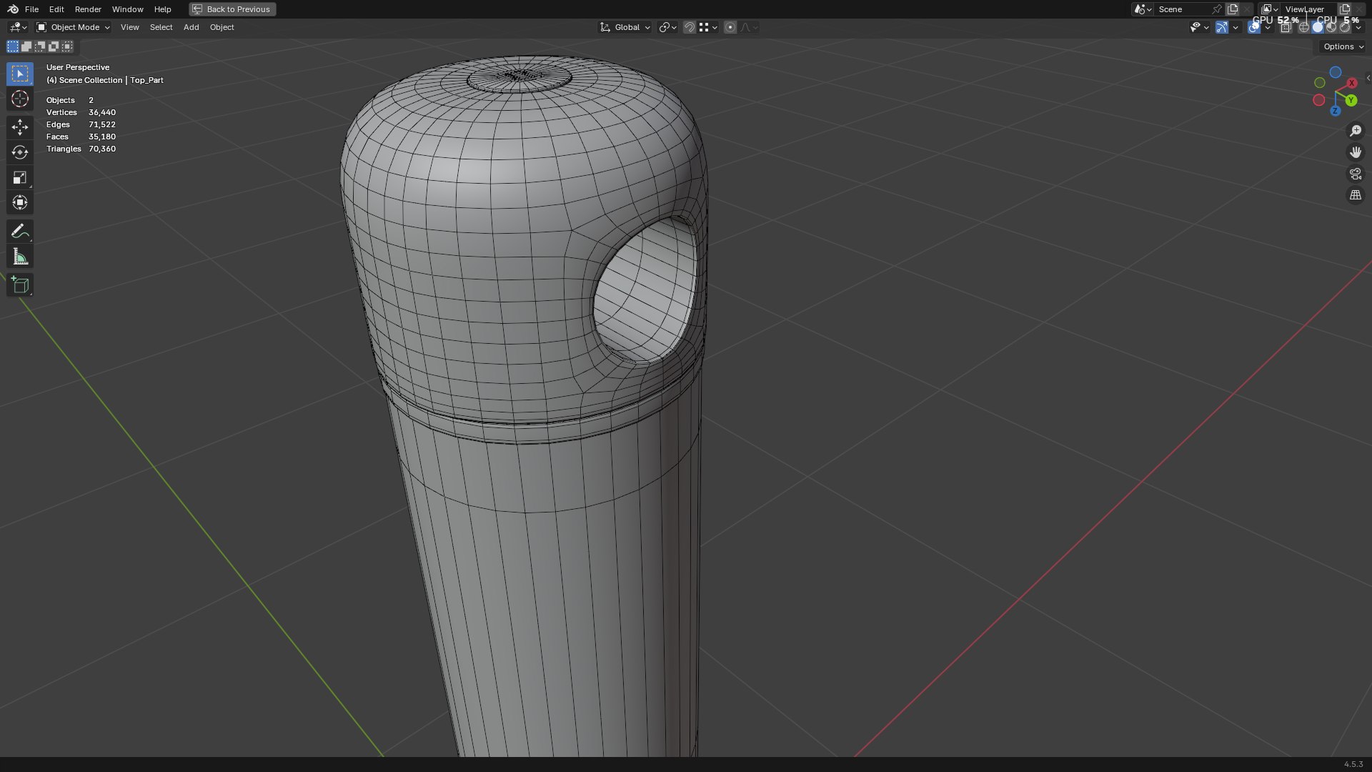Toggle show overlays button
The width and height of the screenshot is (1372, 772).
click(1254, 27)
